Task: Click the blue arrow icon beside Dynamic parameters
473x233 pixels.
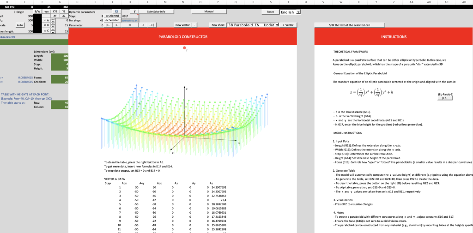Action: (116, 12)
